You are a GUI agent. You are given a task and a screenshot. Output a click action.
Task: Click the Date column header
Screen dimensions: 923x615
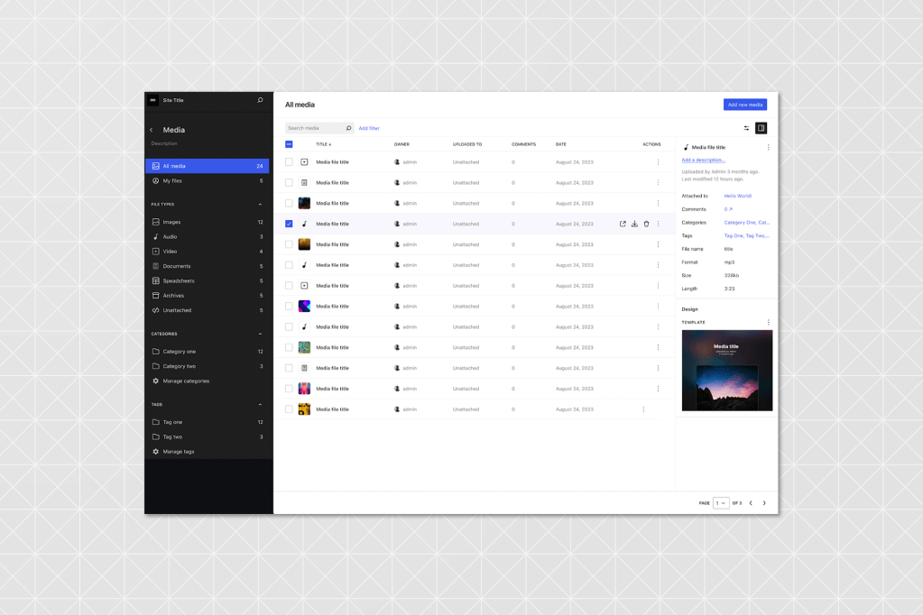pos(561,144)
